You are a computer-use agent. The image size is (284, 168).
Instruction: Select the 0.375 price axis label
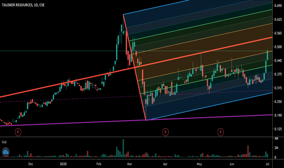point(278,74)
